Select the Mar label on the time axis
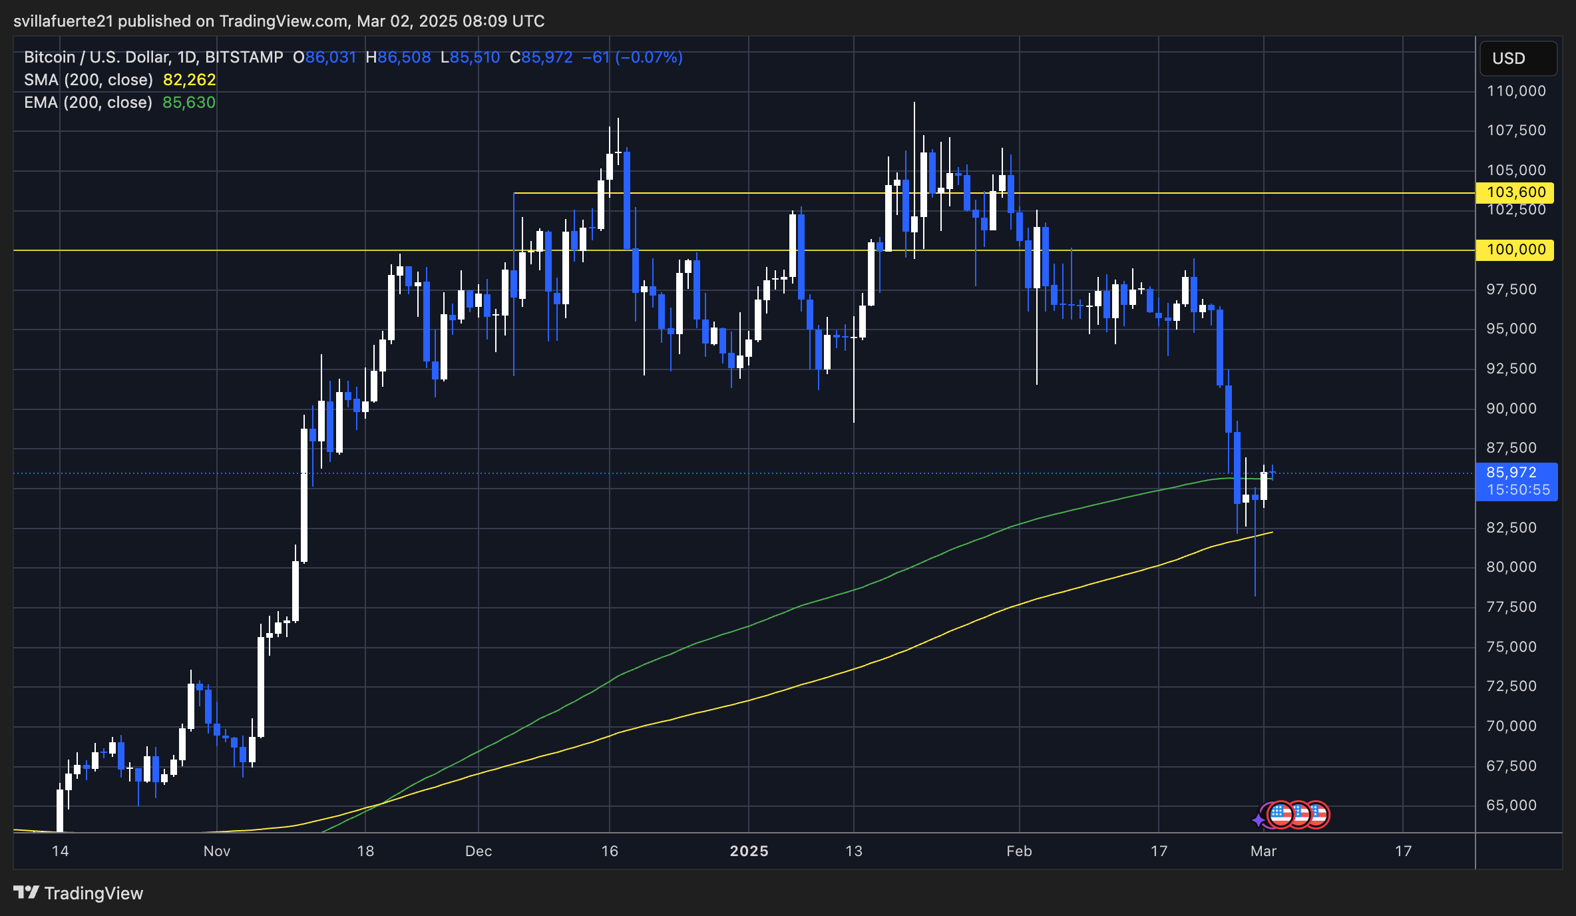 click(x=1263, y=851)
